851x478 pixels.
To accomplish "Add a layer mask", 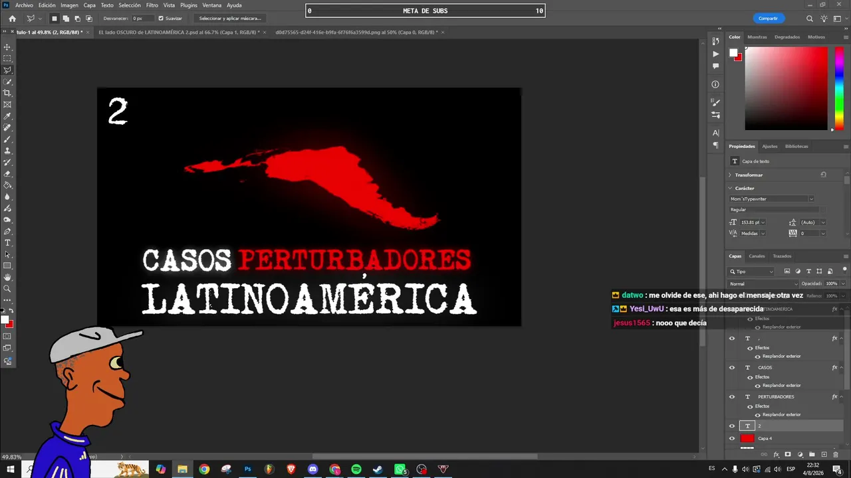I will pyautogui.click(x=788, y=455).
